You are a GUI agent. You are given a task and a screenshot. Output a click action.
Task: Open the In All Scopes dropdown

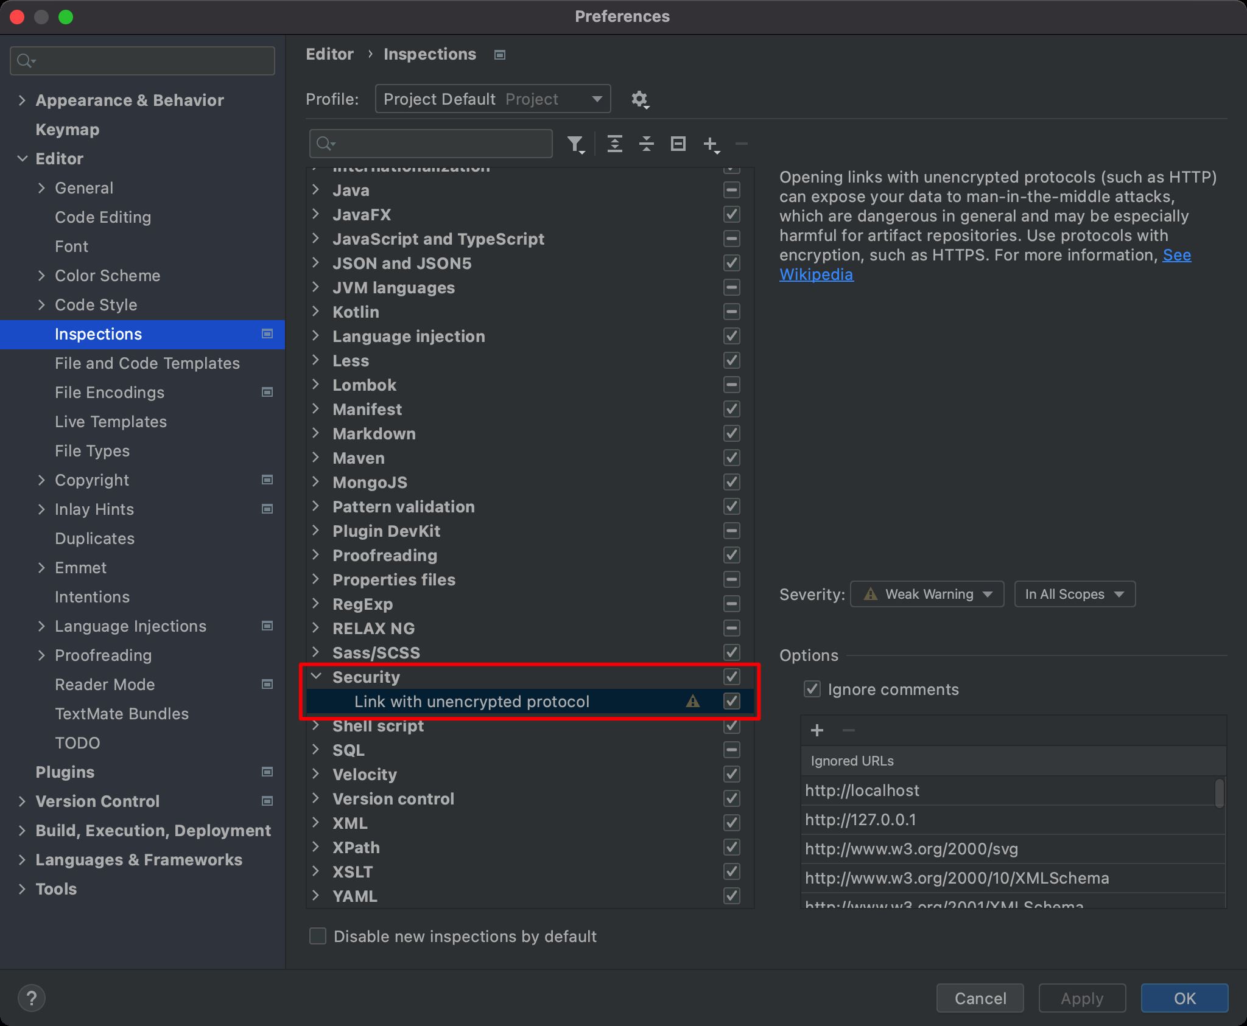(1075, 594)
